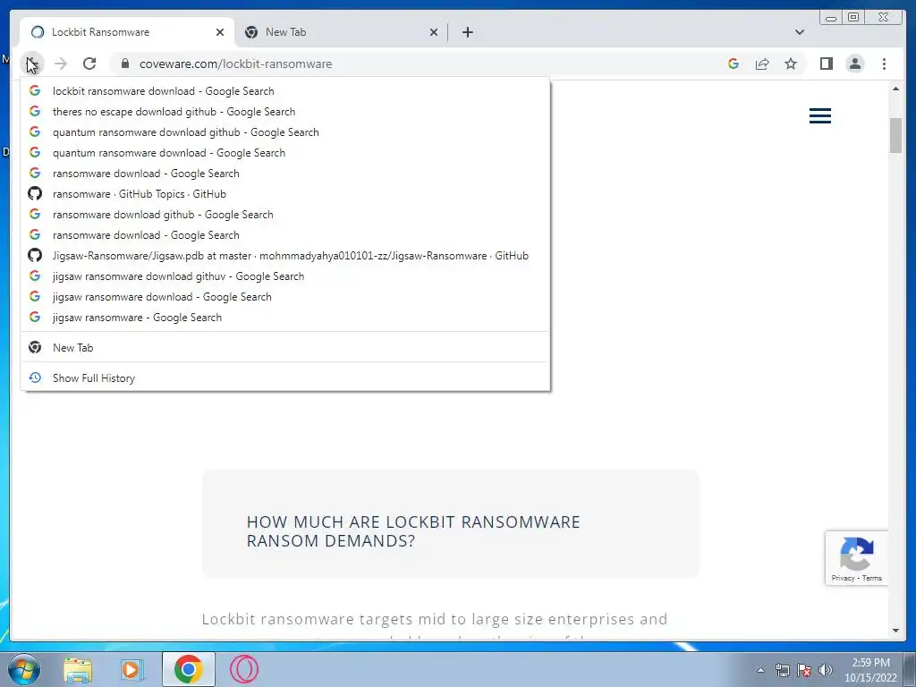Click the page scrollbar up arrow

tap(895, 89)
